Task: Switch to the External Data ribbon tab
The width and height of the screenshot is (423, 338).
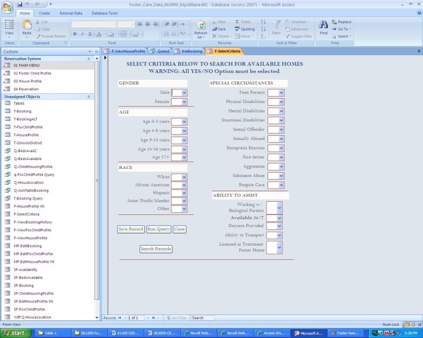Action: (x=70, y=13)
